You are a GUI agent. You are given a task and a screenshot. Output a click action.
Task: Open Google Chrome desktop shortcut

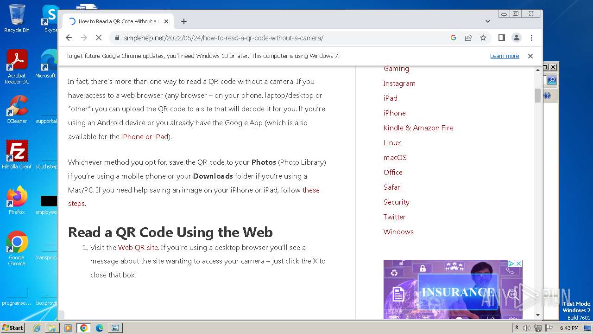coord(17,249)
